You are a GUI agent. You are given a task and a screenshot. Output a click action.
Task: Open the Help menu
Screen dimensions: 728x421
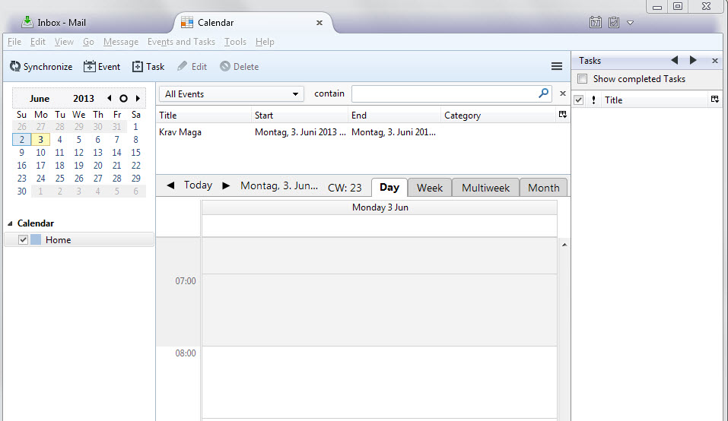click(265, 42)
